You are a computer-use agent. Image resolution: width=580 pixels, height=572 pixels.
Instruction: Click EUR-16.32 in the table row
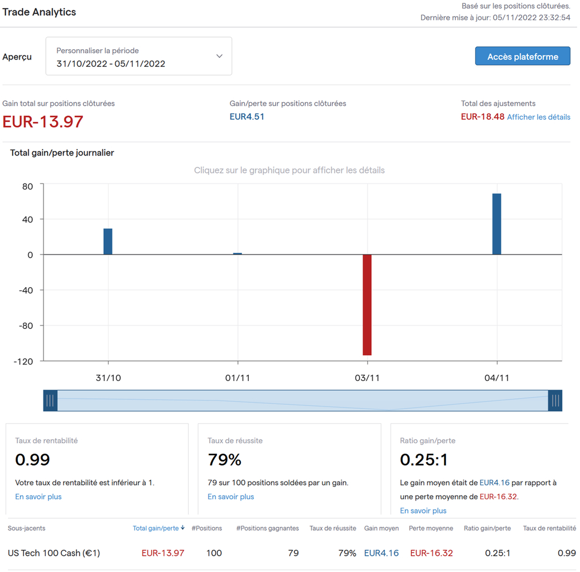pos(431,553)
